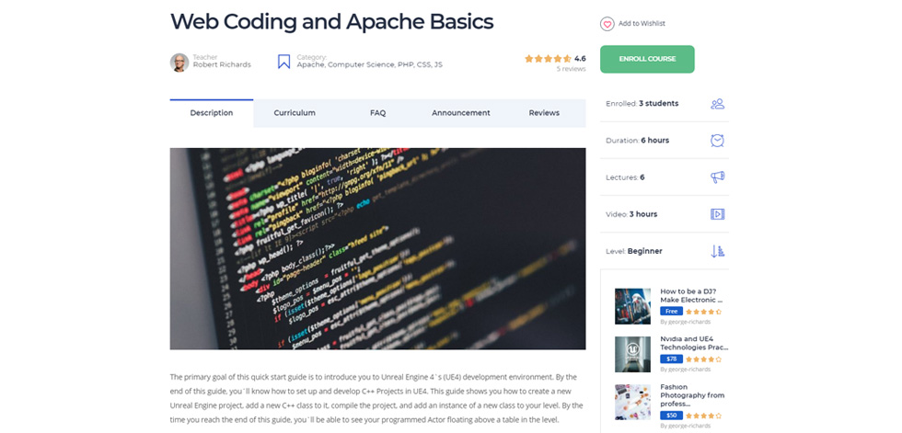Click the Free price badge
Image resolution: width=902 pixels, height=433 pixels.
pyautogui.click(x=671, y=312)
